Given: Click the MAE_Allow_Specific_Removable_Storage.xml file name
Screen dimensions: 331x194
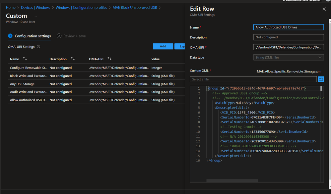Looking at the screenshot, I should tap(289, 72).
